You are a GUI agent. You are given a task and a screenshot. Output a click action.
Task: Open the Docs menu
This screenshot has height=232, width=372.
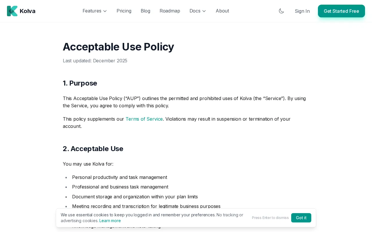pyautogui.click(x=198, y=11)
